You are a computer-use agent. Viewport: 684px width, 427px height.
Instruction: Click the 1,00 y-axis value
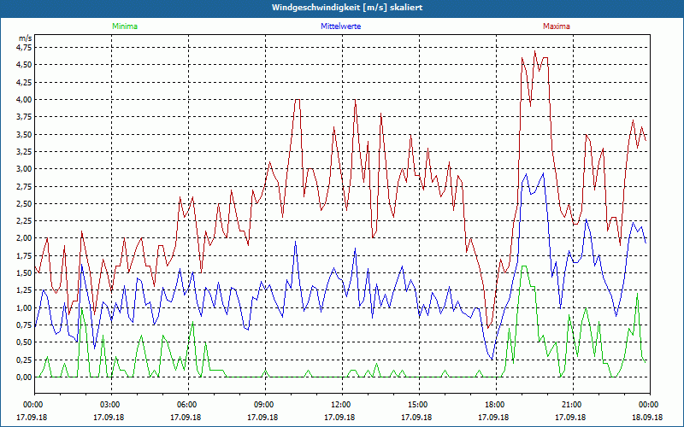24,307
